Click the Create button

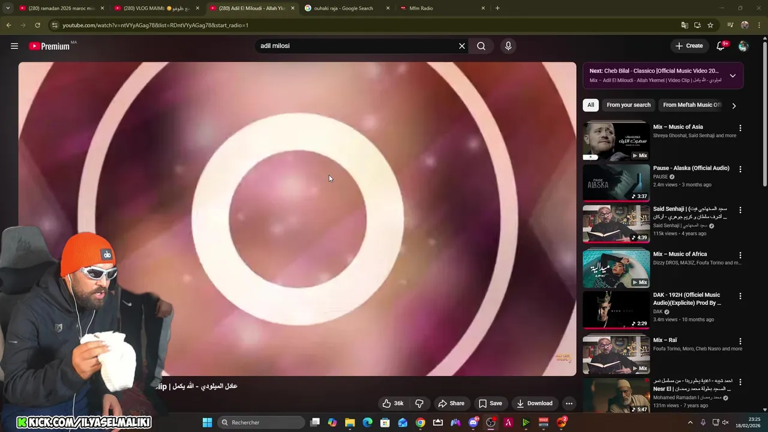coord(689,46)
